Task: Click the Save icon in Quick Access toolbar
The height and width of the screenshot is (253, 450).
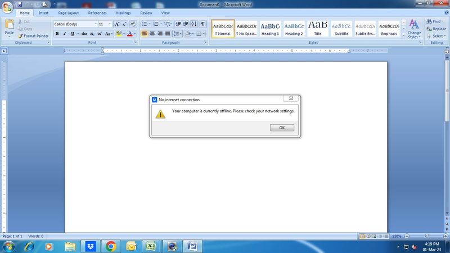Action: coord(20,4)
